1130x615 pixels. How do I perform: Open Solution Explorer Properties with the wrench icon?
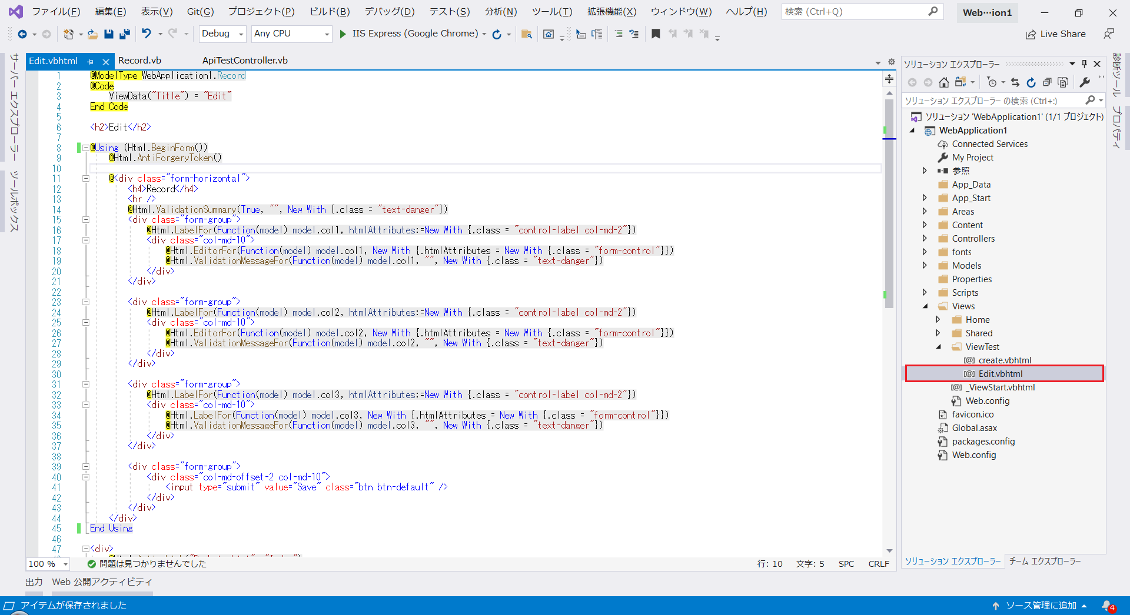[x=1085, y=82]
